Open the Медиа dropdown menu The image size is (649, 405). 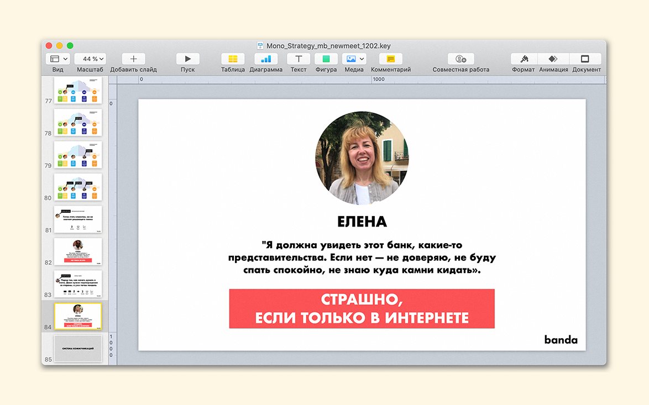354,59
